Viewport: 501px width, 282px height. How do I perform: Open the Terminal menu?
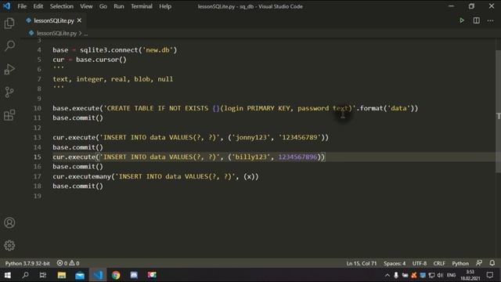point(142,6)
